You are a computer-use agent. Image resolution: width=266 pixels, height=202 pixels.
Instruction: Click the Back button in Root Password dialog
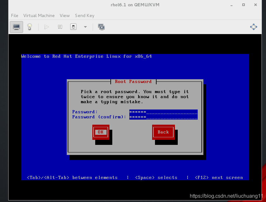164,132
